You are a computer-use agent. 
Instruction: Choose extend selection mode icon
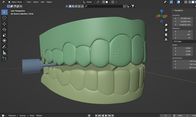pos(12,6)
